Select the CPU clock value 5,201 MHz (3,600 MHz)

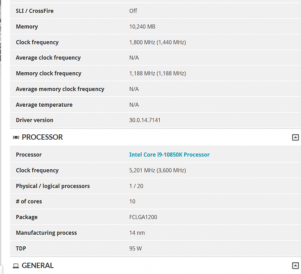tap(158, 170)
